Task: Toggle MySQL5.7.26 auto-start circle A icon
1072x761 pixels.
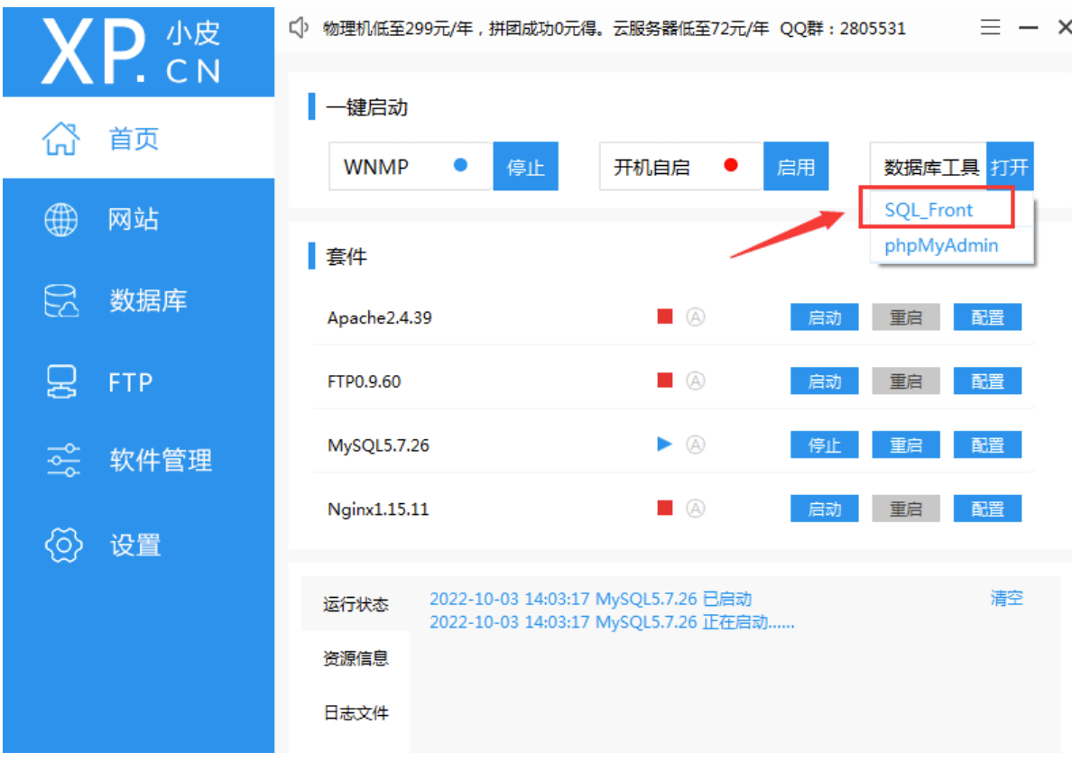Action: tap(696, 445)
